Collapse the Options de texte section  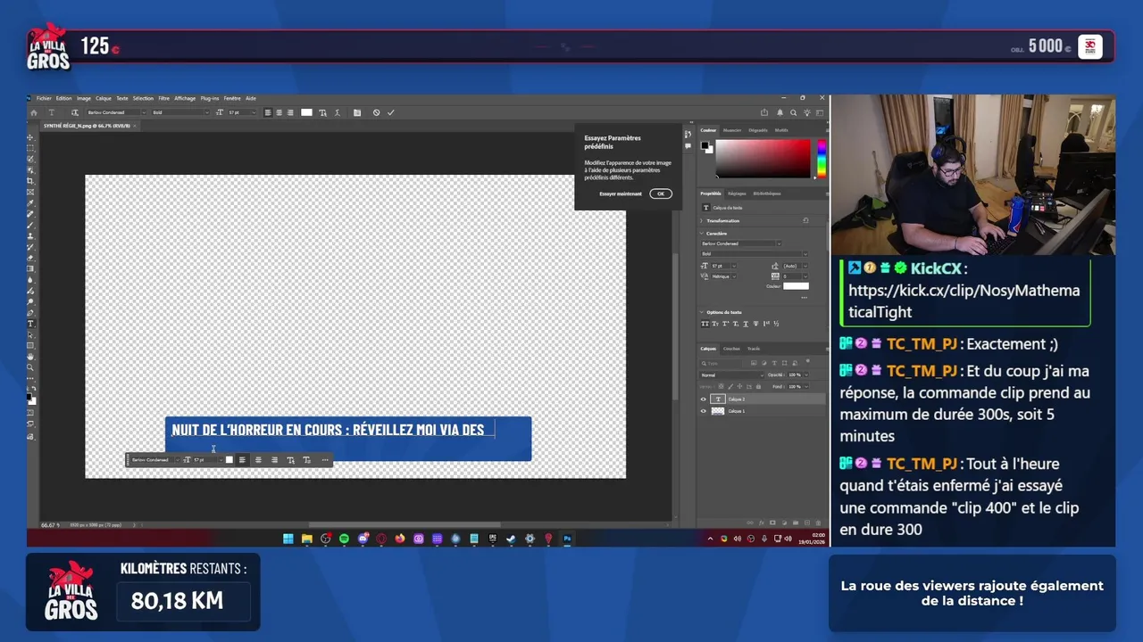pos(702,312)
